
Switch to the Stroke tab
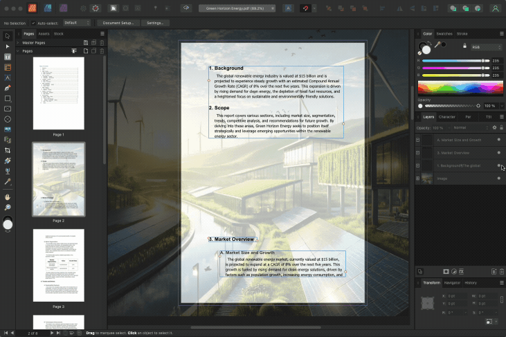coord(462,33)
